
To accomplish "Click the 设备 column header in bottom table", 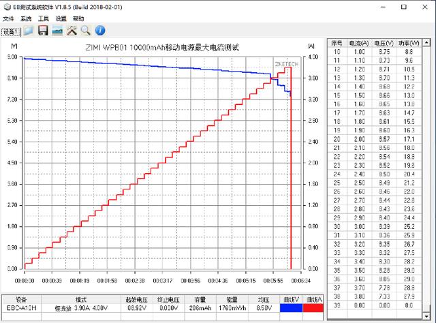I will click(21, 299).
